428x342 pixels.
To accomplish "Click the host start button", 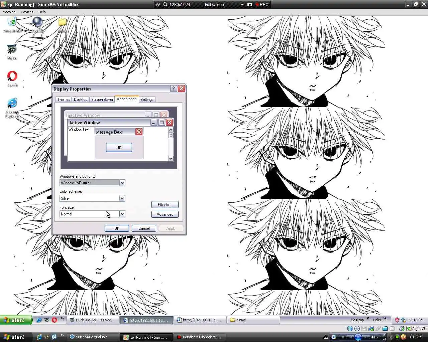I will coord(16,337).
